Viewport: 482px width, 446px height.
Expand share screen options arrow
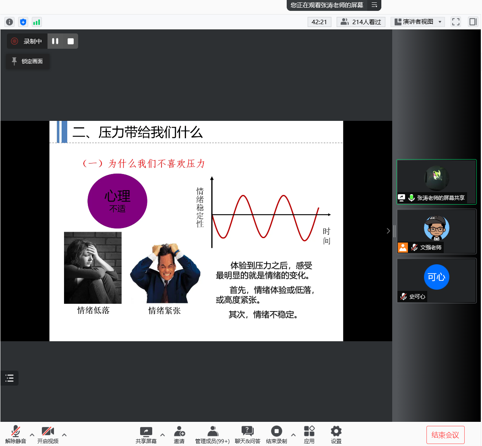[x=162, y=435]
